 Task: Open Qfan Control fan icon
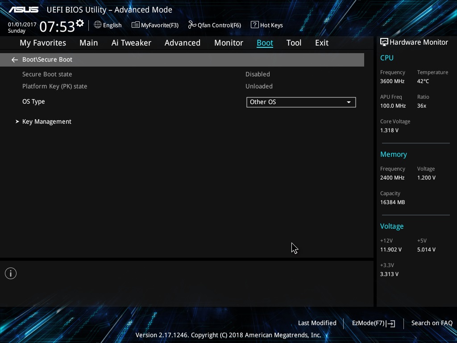pos(192,25)
